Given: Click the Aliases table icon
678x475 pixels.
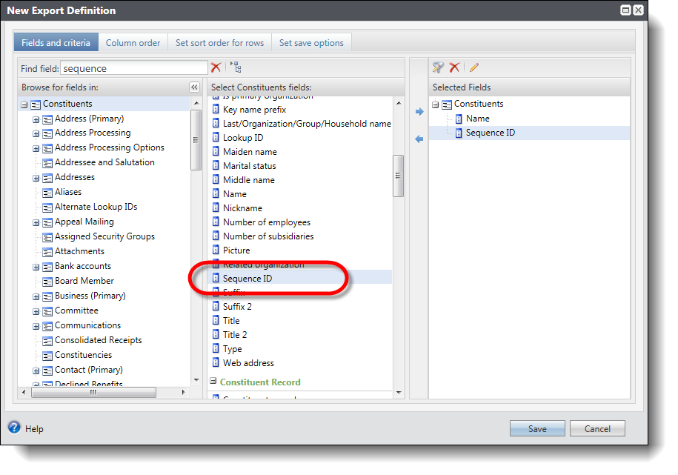Looking at the screenshot, I should [x=47, y=193].
